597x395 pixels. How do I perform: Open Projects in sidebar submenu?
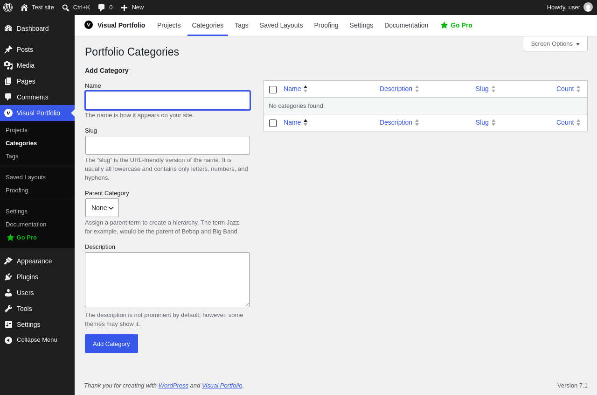pyautogui.click(x=16, y=130)
